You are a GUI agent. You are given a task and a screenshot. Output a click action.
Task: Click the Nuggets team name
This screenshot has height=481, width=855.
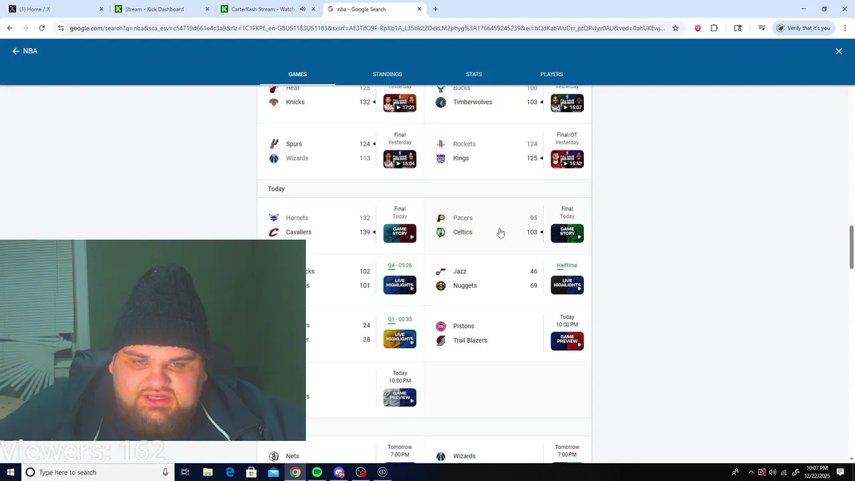click(465, 286)
